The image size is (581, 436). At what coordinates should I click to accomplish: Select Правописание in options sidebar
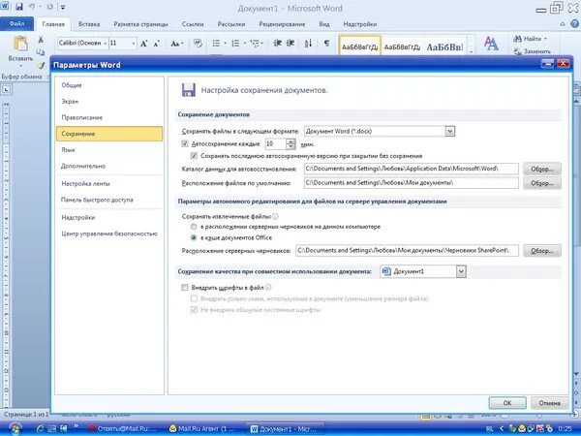[x=108, y=117]
